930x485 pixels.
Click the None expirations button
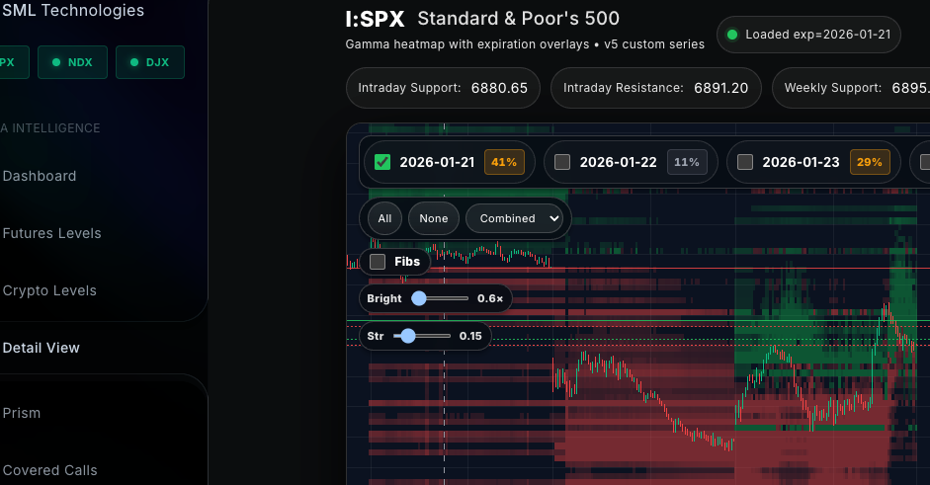434,218
